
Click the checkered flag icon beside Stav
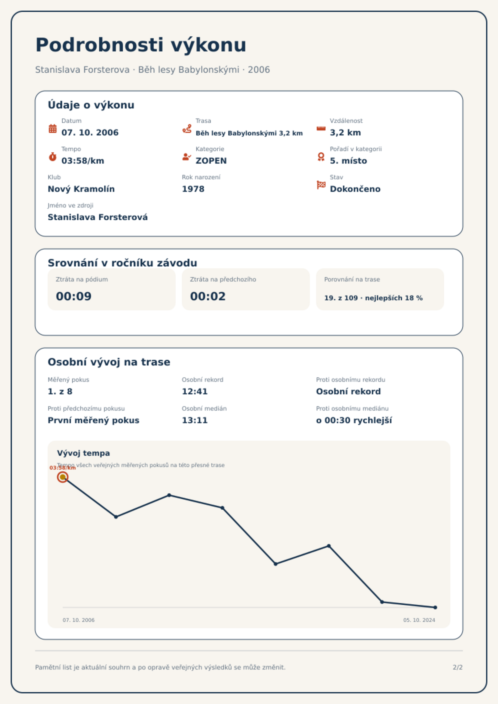click(321, 185)
